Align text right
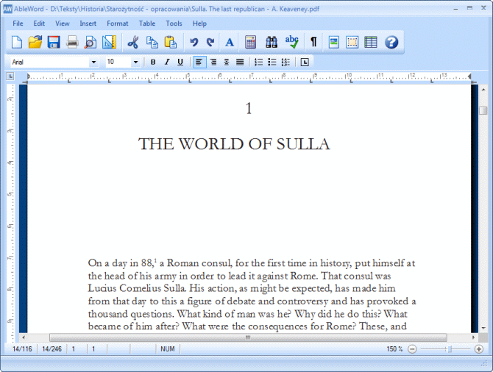This screenshot has height=372, width=493. point(213,62)
